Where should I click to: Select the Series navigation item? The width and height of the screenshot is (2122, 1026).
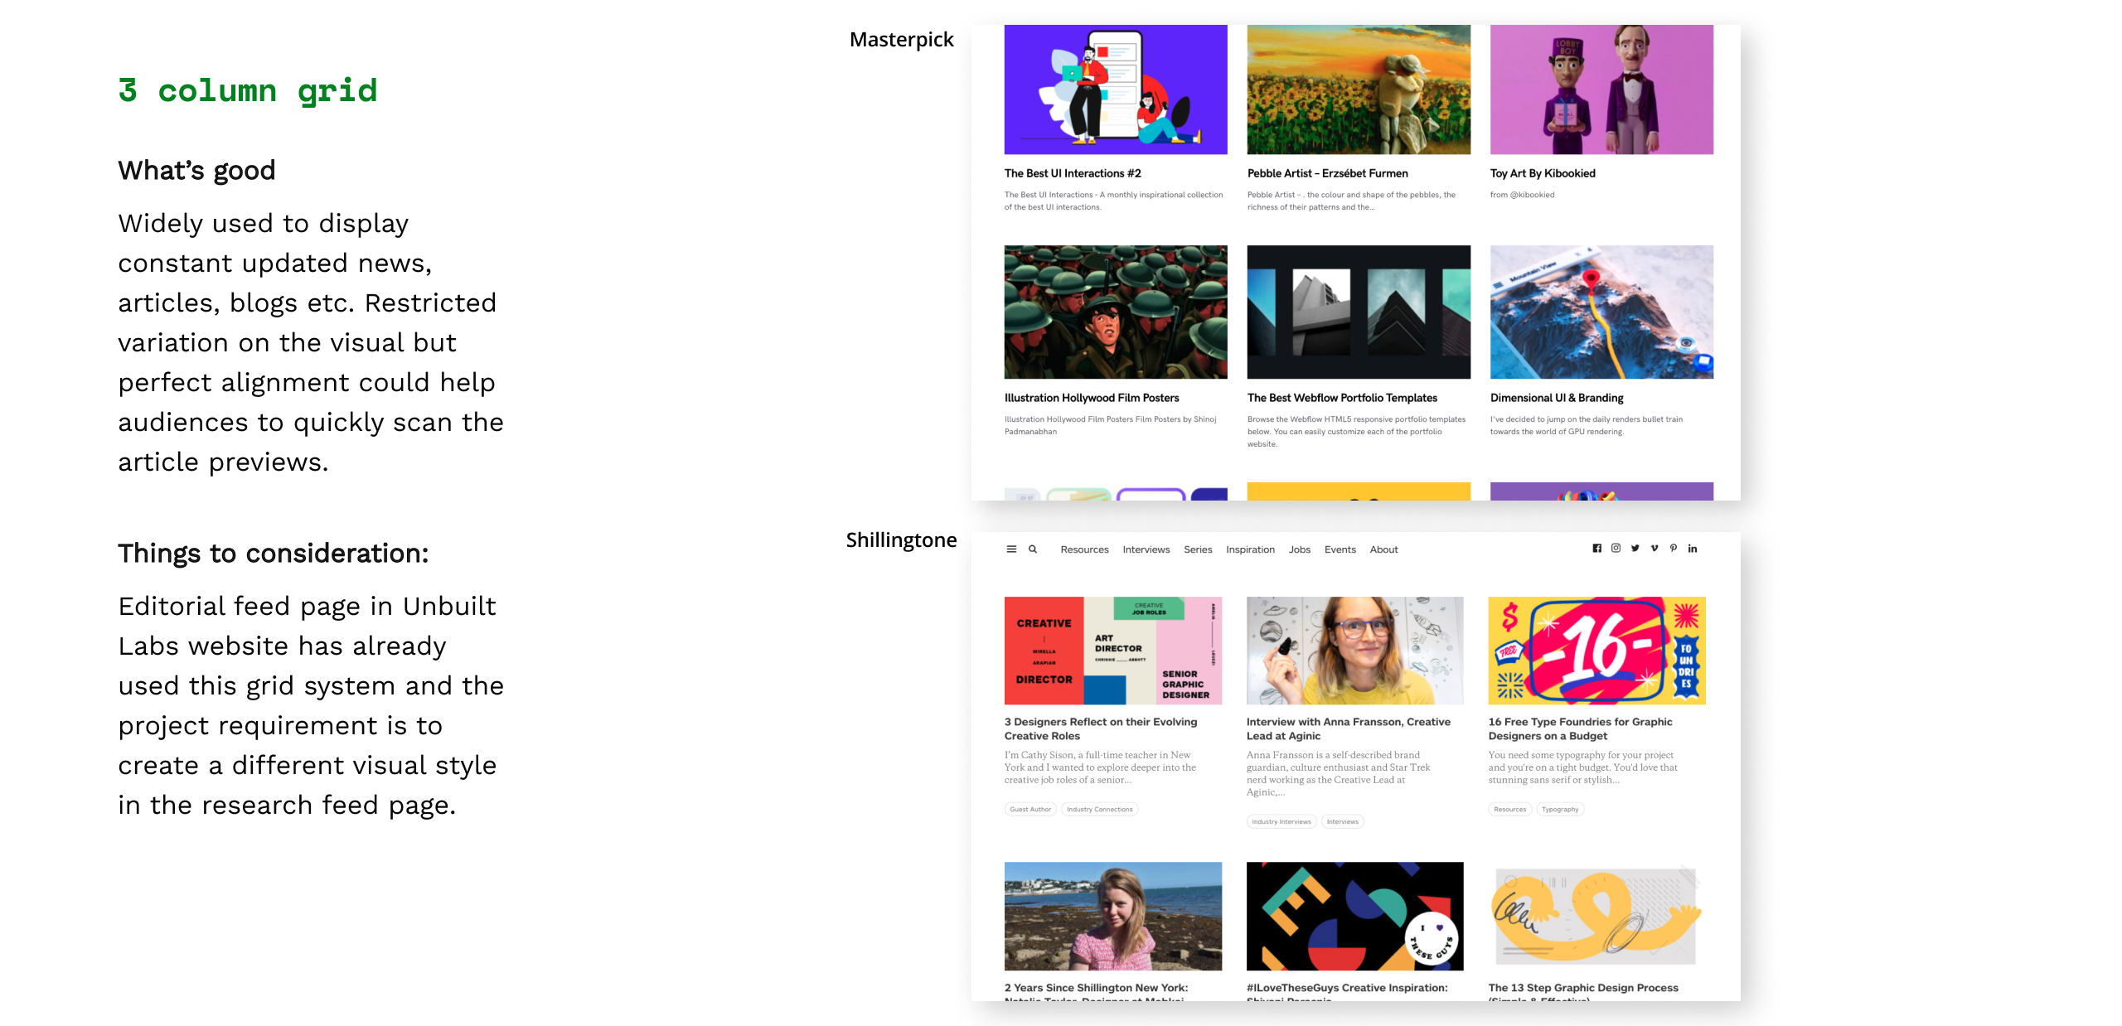(1198, 549)
